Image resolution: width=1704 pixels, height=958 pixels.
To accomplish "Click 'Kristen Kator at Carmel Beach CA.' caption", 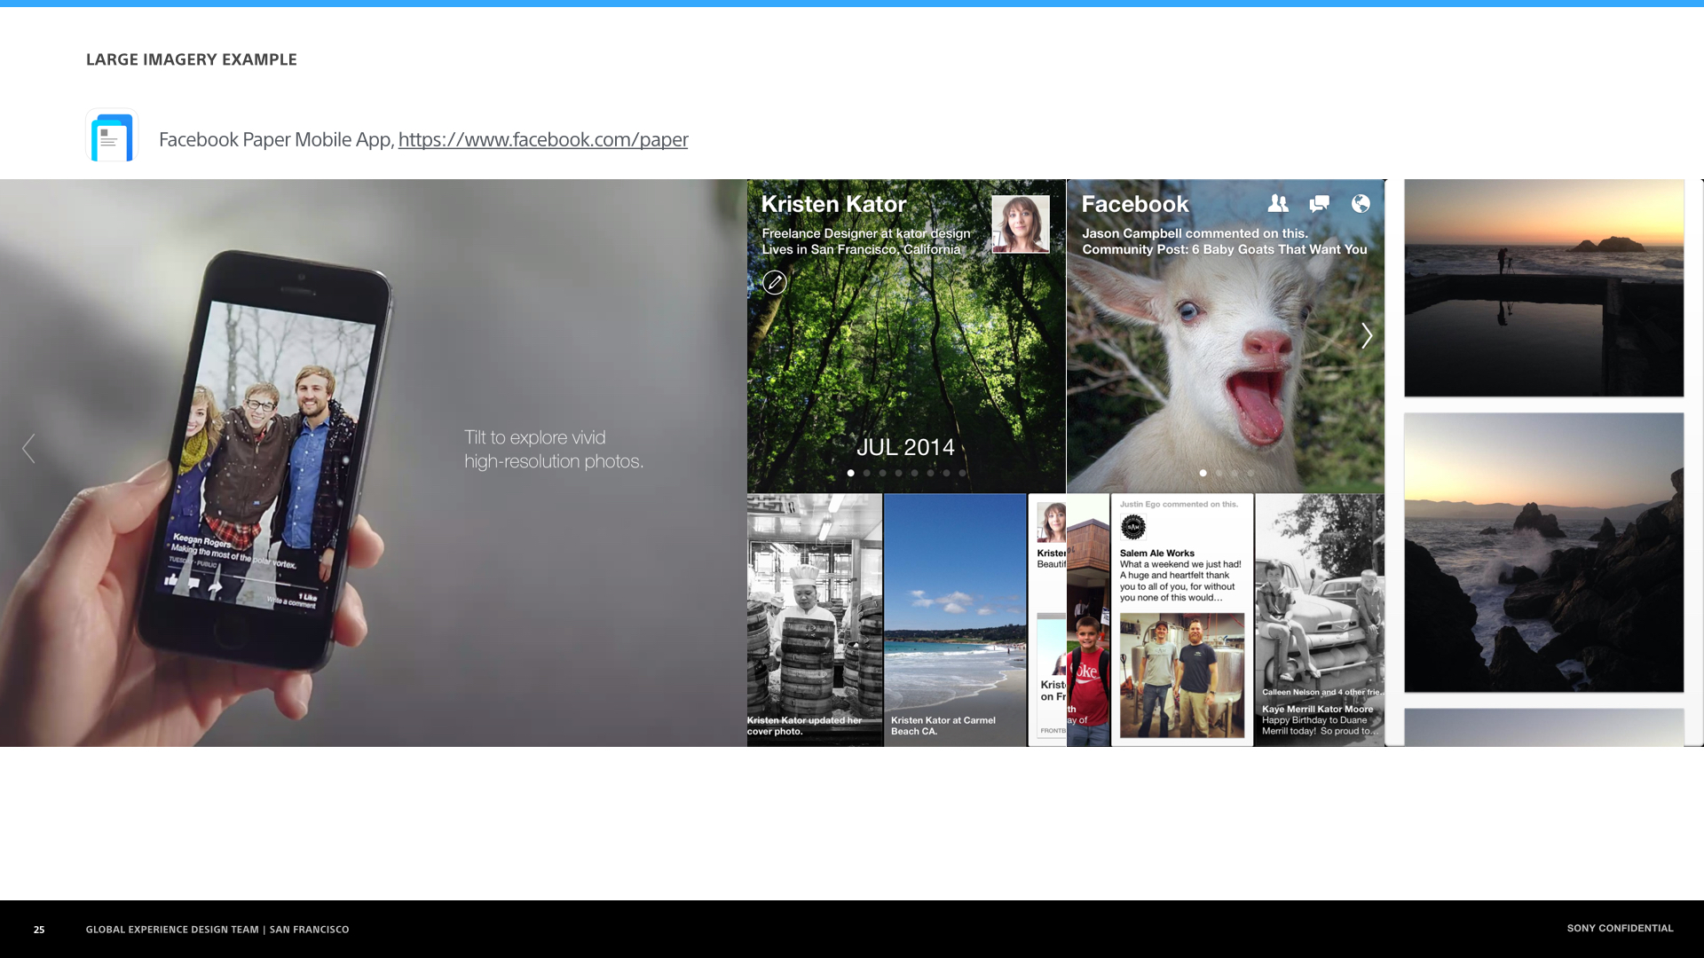I will [x=943, y=726].
